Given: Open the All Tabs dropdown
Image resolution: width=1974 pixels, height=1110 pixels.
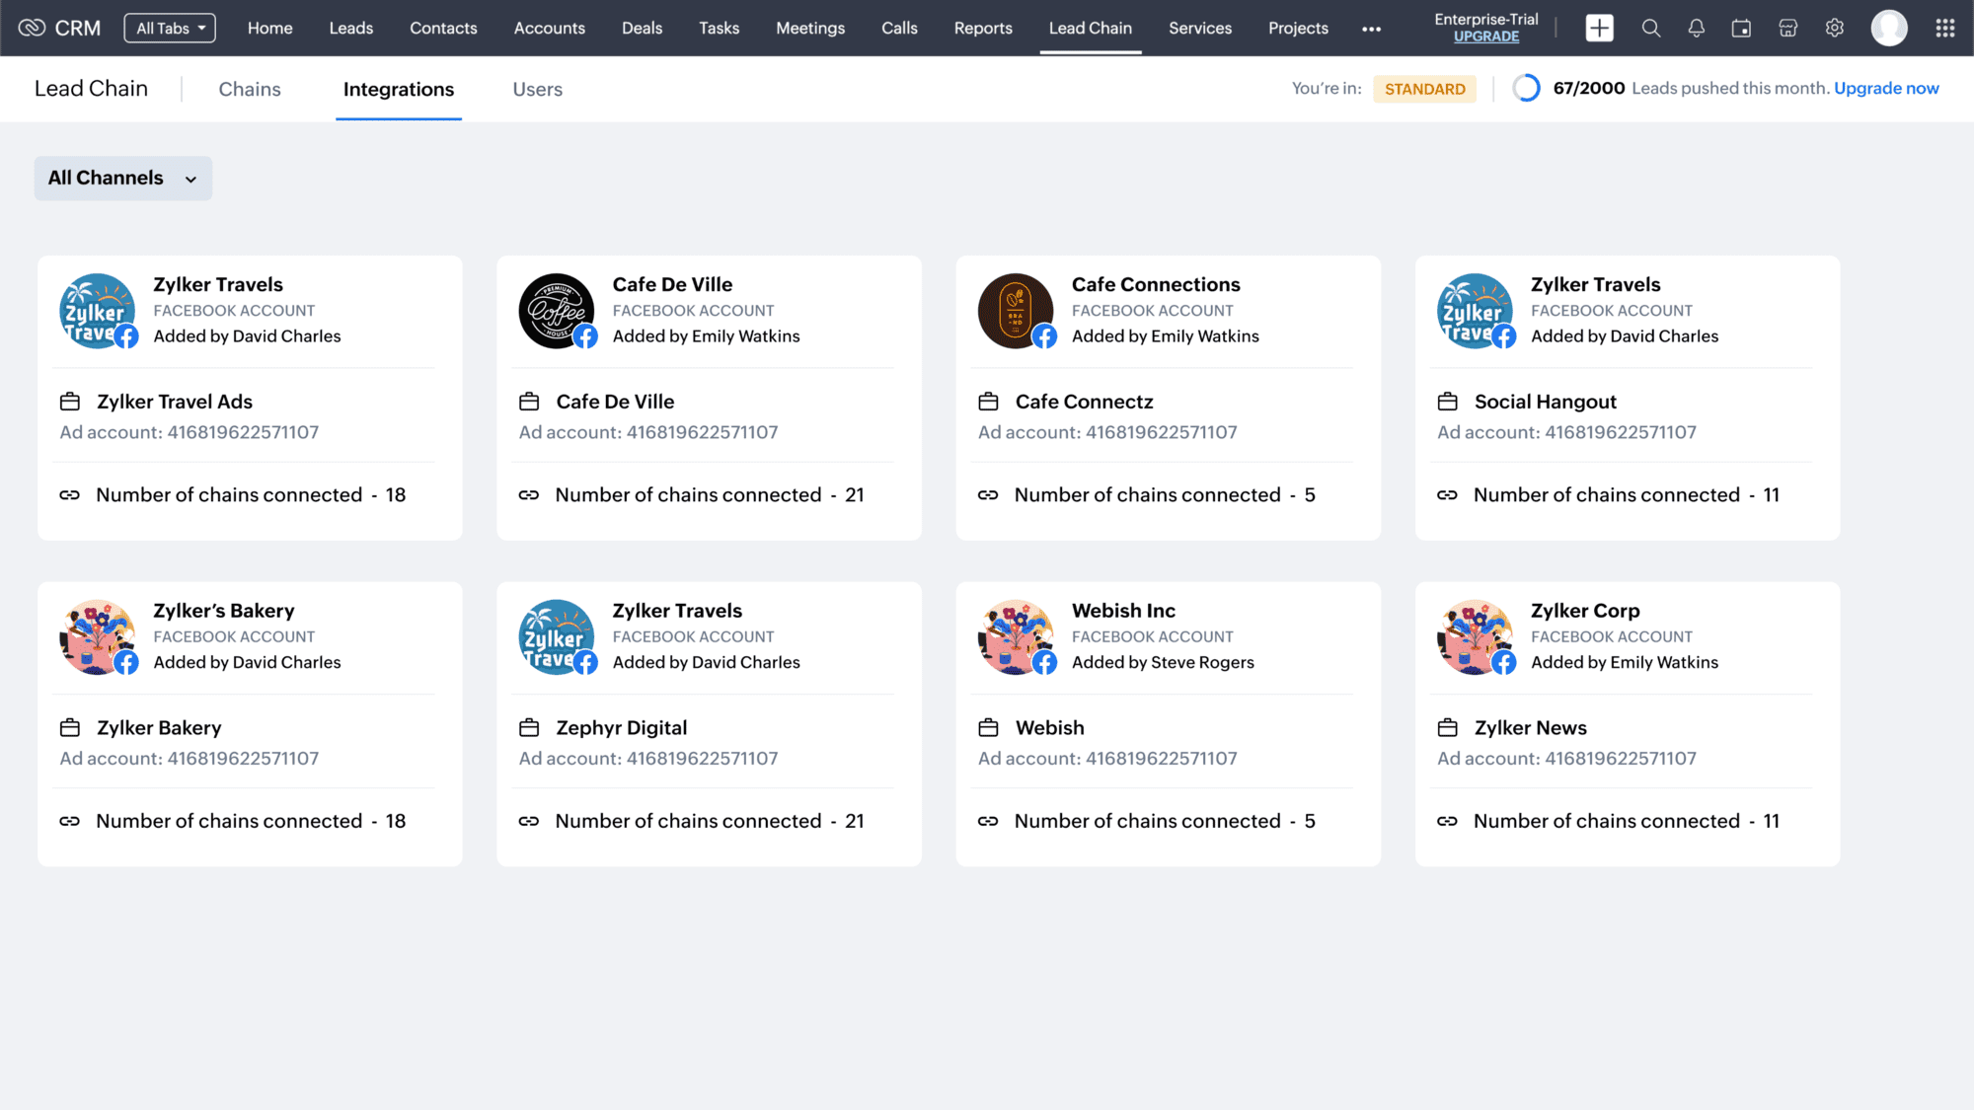Looking at the screenshot, I should [x=170, y=28].
